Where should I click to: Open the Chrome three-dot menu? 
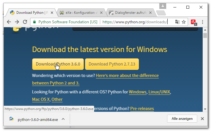click(x=202, y=22)
